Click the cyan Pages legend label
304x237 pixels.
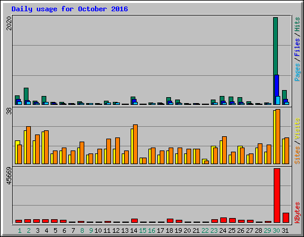coord(297,72)
